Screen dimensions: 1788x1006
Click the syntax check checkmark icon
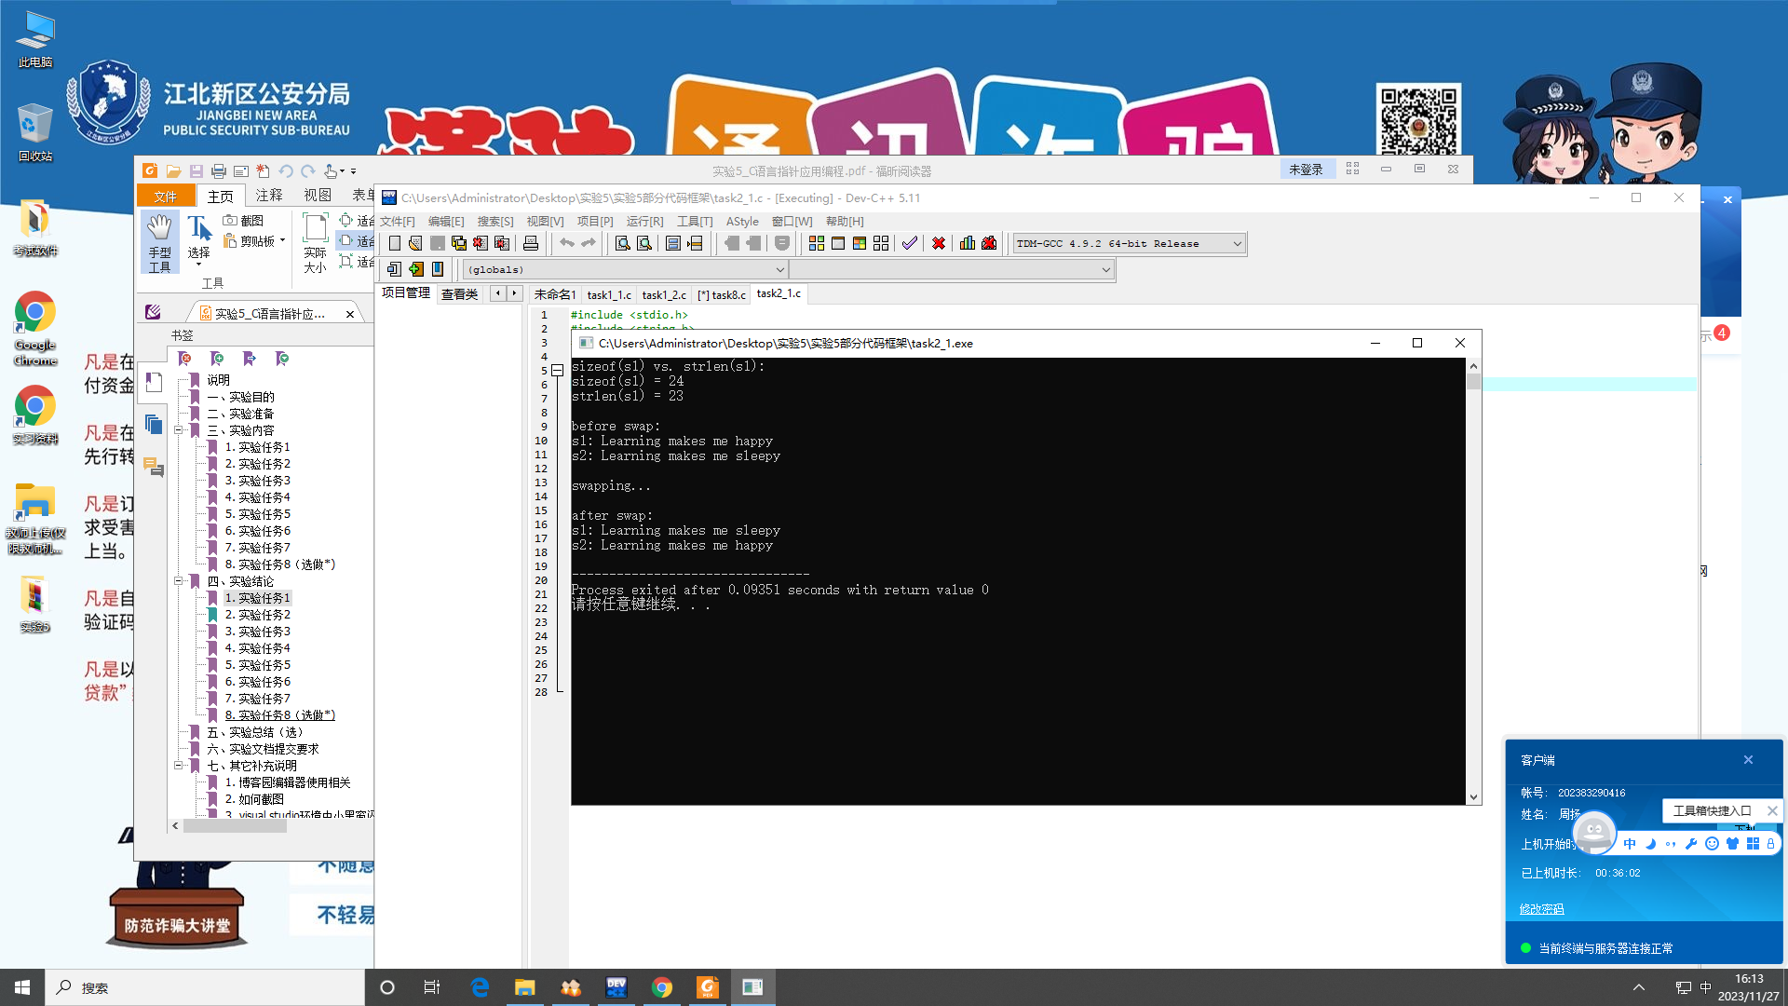910,244
